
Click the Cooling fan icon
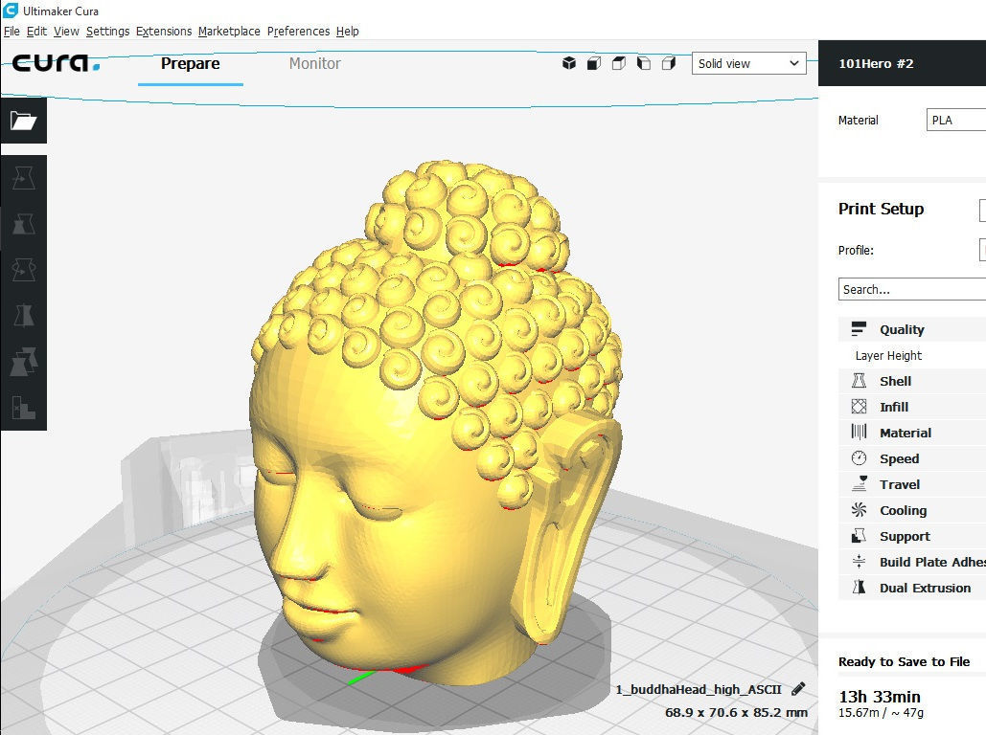(x=859, y=509)
